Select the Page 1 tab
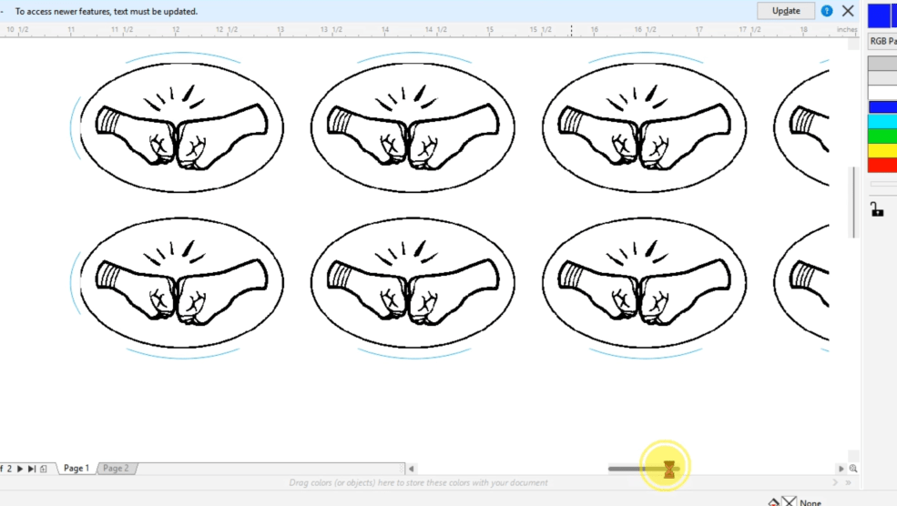Screen dimensions: 897x506 (x=76, y=469)
